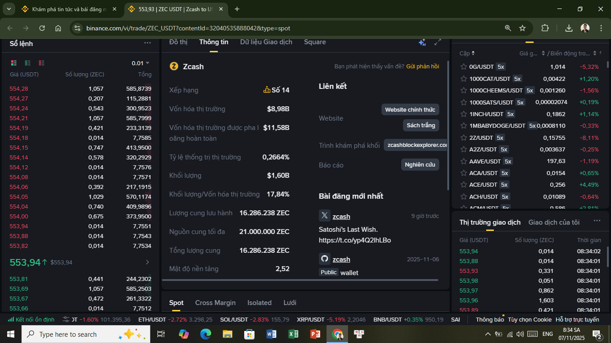Image resolution: width=611 pixels, height=343 pixels.
Task: Star the 1000CHEEMS/USDT pair
Action: pos(464,90)
